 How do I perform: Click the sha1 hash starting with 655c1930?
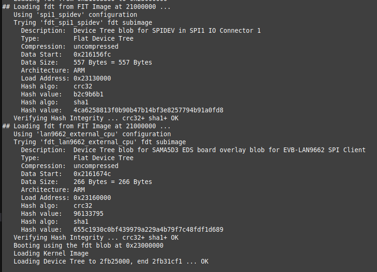148,229
